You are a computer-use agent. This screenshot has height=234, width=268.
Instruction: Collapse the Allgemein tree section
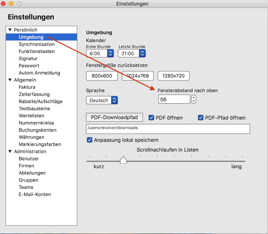tap(10, 80)
